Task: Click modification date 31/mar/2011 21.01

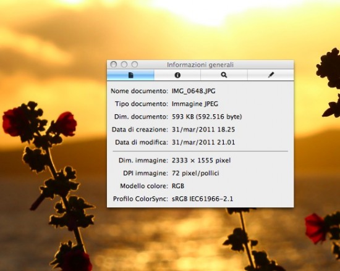Action: click(203, 142)
